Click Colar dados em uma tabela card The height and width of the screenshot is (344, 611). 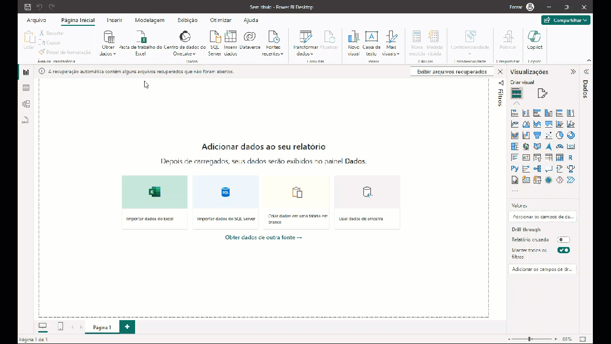pos(296,202)
